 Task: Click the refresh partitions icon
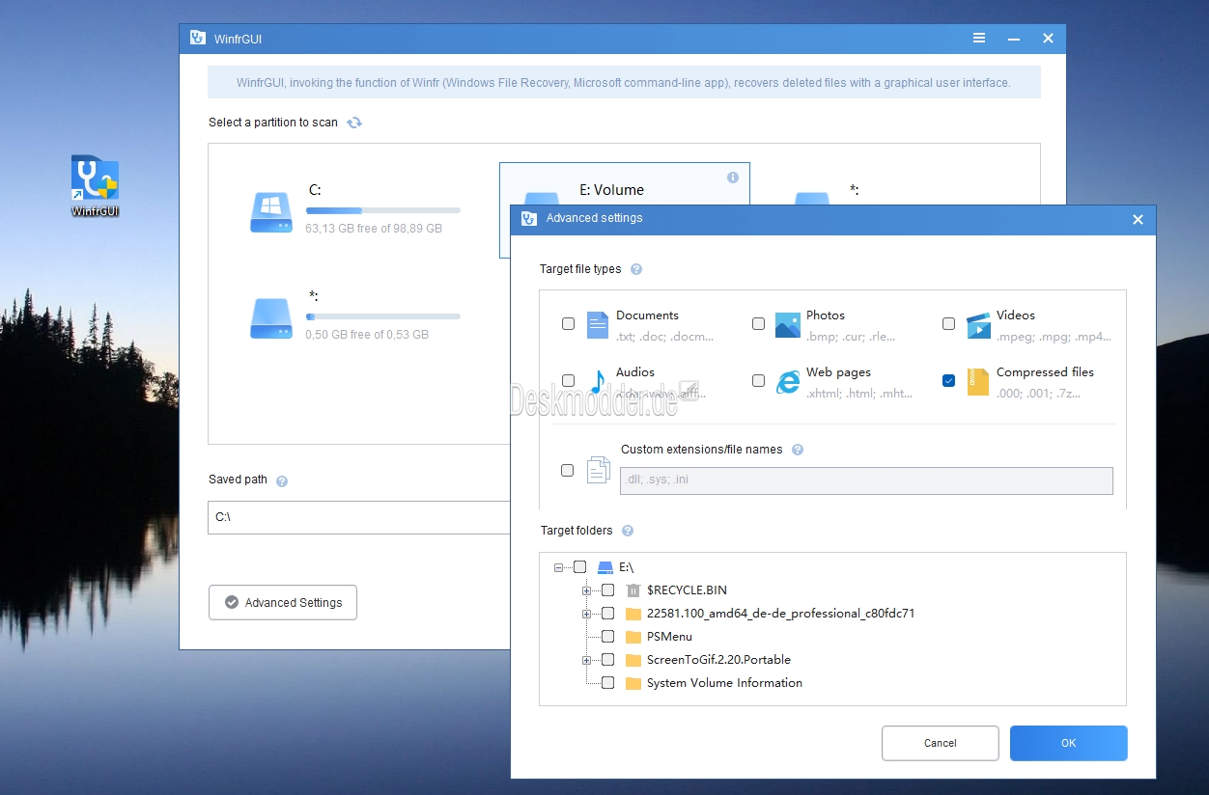(x=354, y=123)
